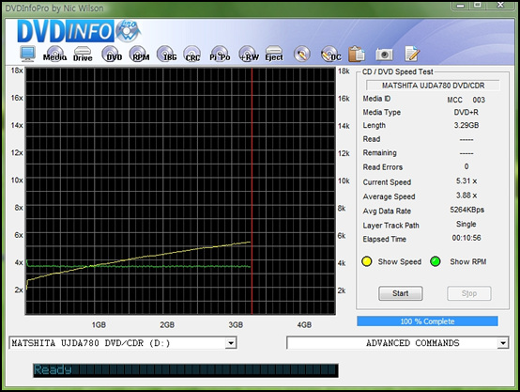Image resolution: width=520 pixels, height=392 pixels.
Task: Click the Media ID value MCC 003
Action: tap(466, 100)
